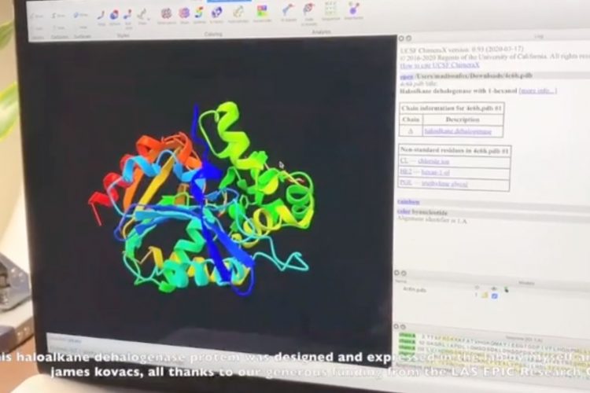The image size is (590, 393).
Task: Click the hexan-1-ol link
Action: (435, 172)
